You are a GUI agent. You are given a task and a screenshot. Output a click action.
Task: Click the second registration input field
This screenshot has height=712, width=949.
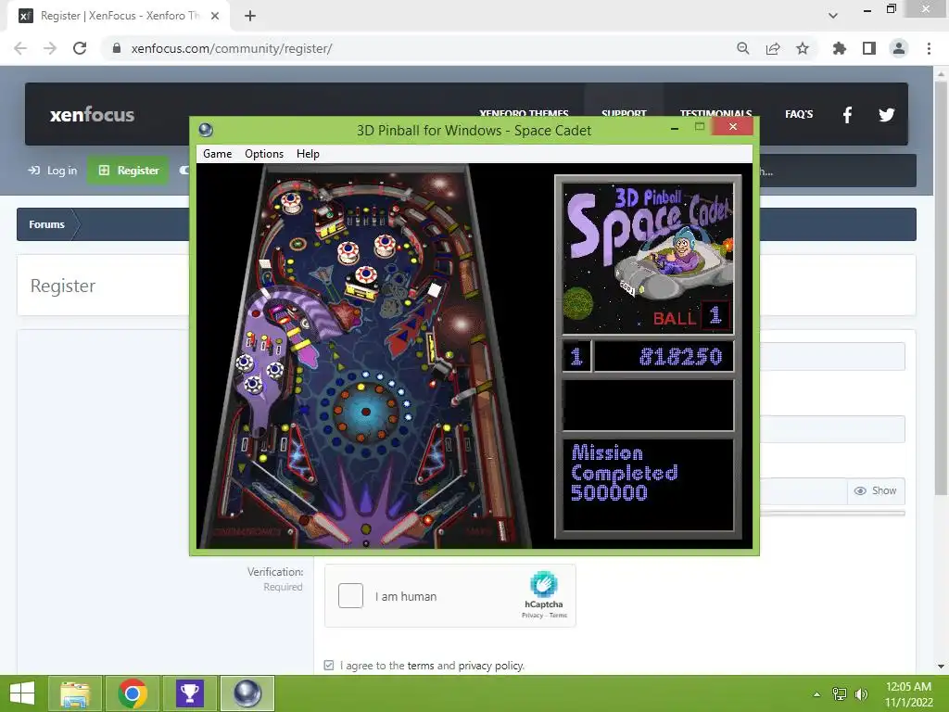832,429
